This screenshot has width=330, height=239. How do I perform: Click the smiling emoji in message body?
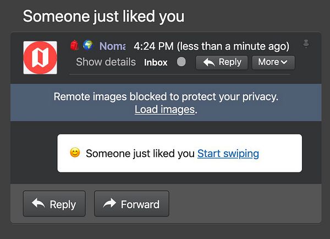click(75, 153)
